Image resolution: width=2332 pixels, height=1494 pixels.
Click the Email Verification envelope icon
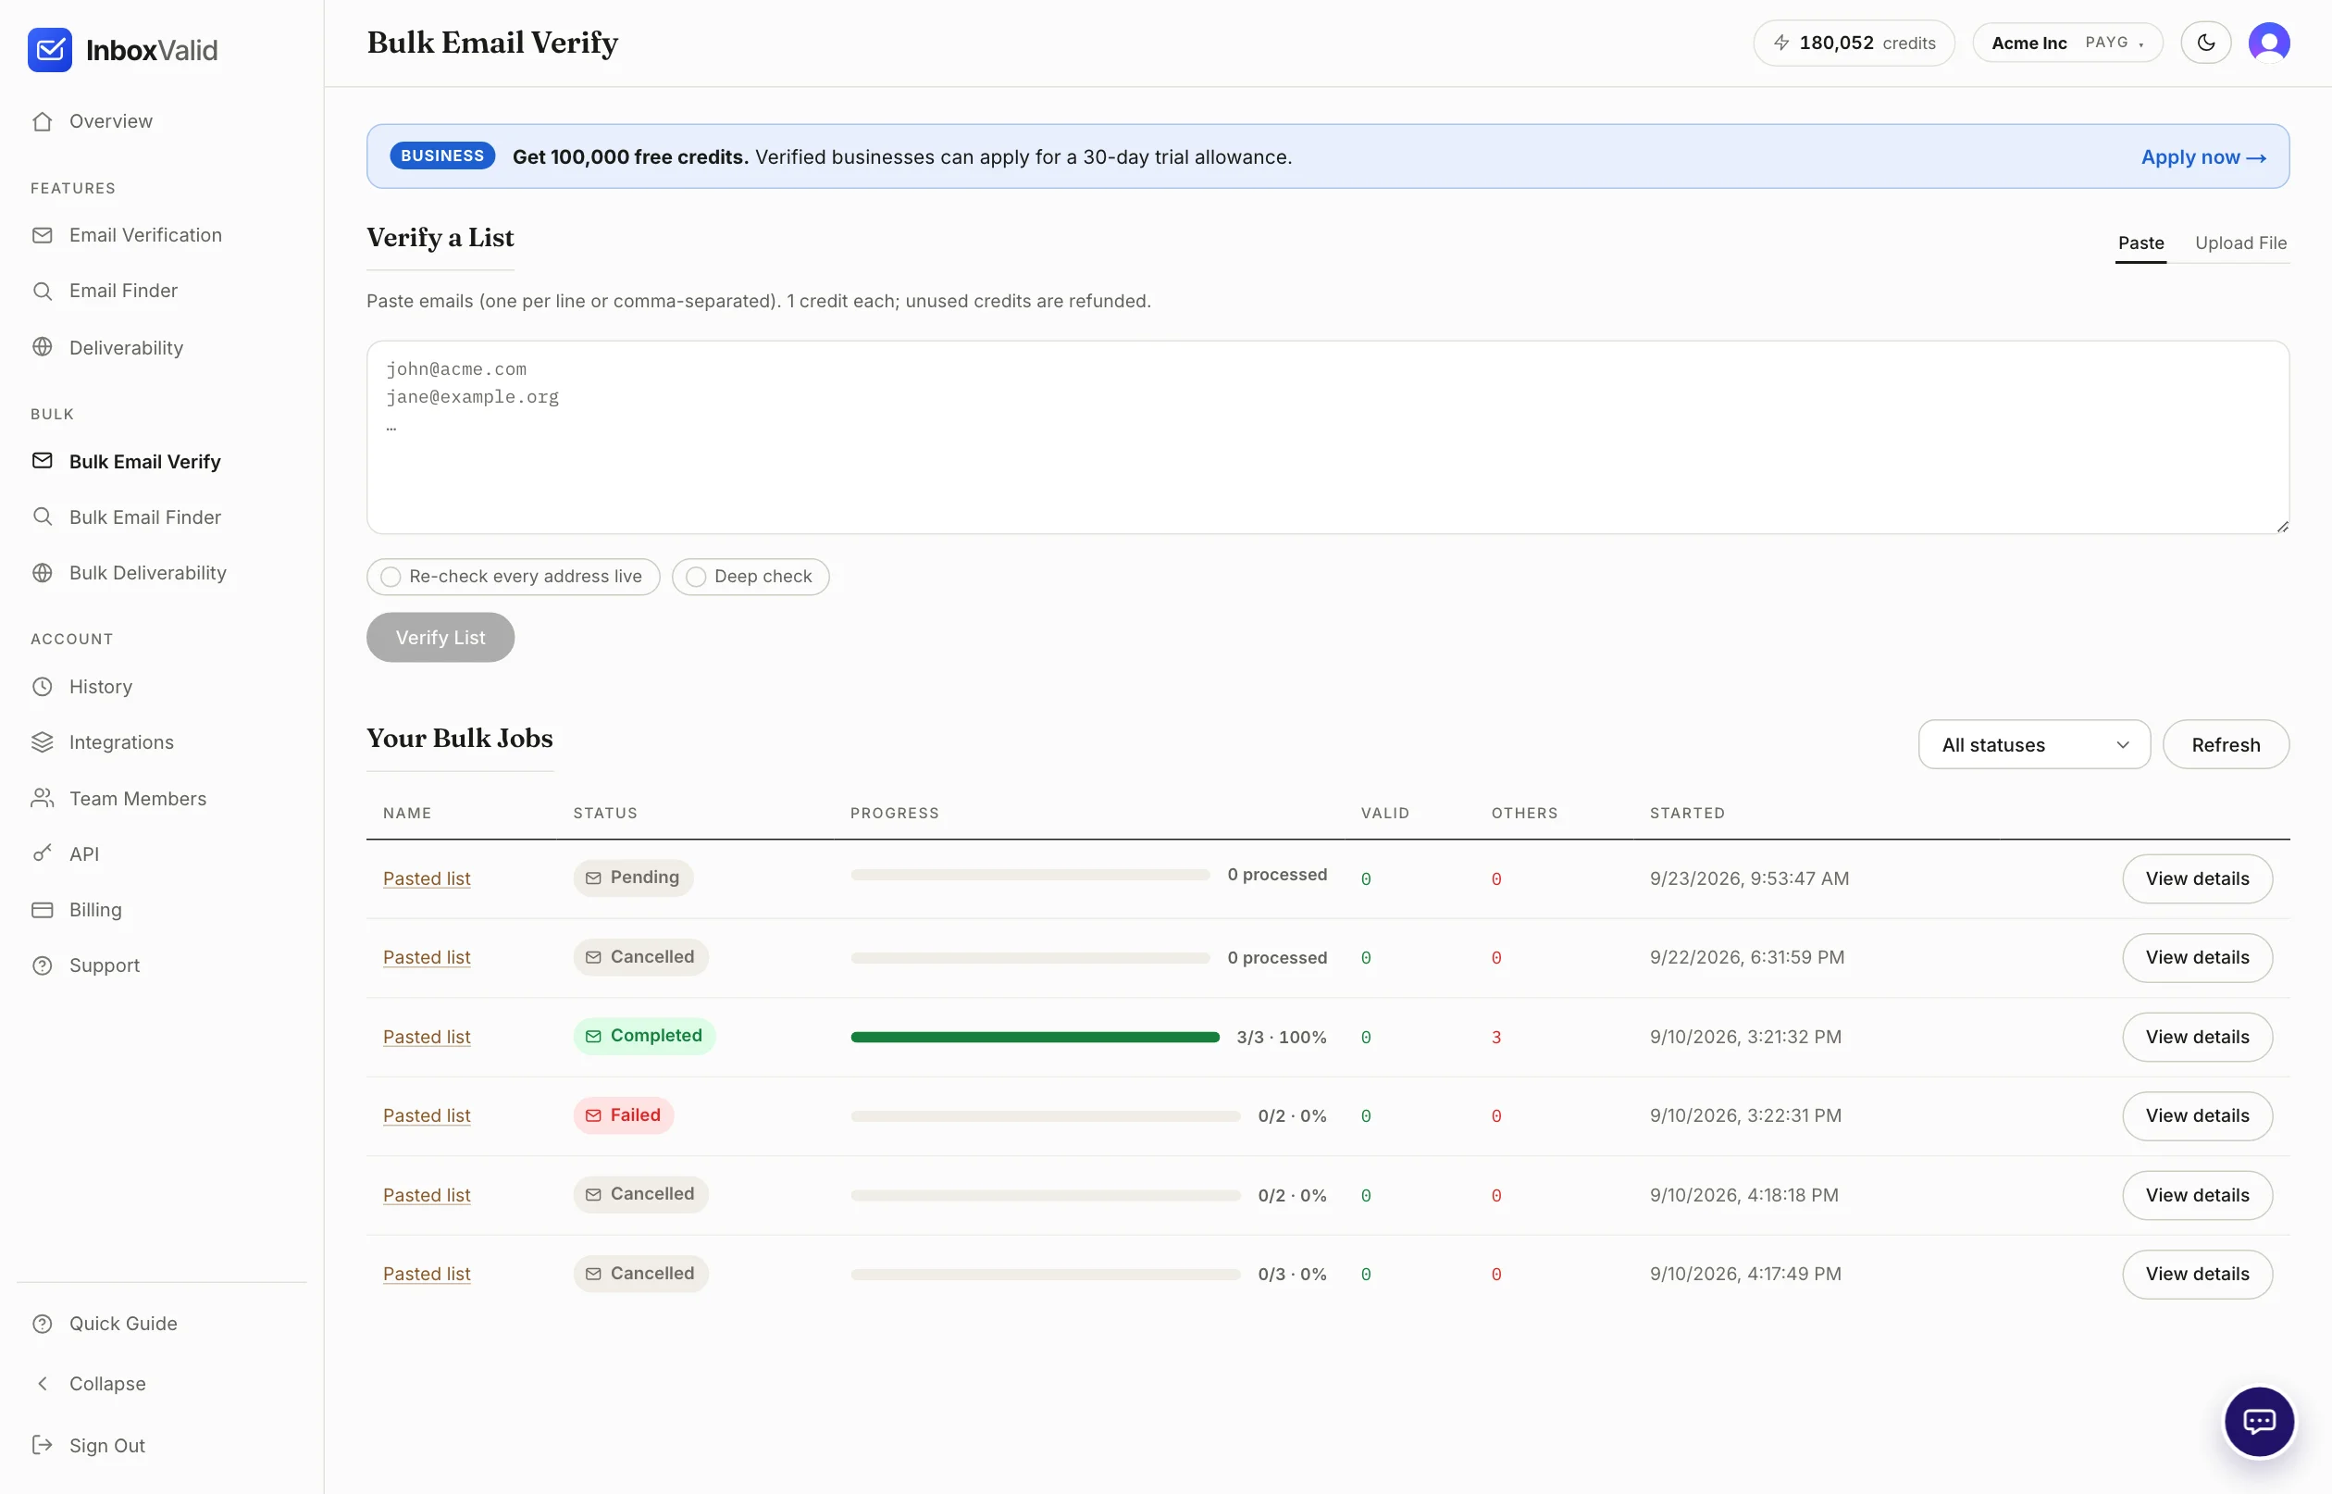click(42, 235)
